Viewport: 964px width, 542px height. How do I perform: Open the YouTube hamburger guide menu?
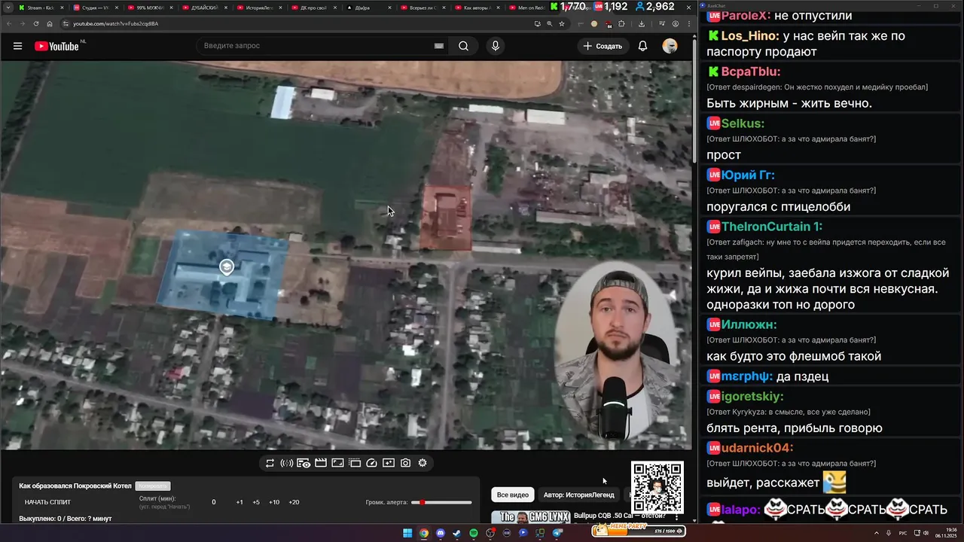pyautogui.click(x=17, y=46)
